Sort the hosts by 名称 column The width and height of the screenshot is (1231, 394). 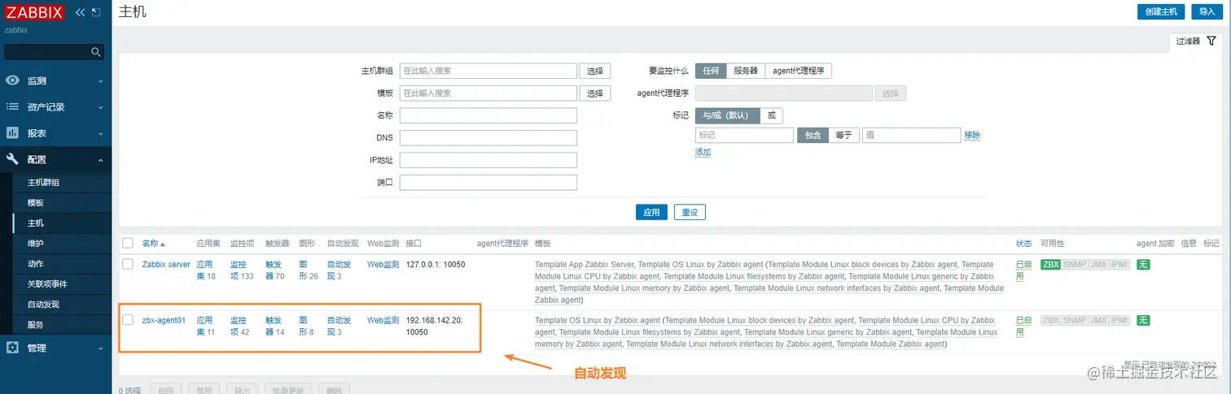click(x=153, y=243)
